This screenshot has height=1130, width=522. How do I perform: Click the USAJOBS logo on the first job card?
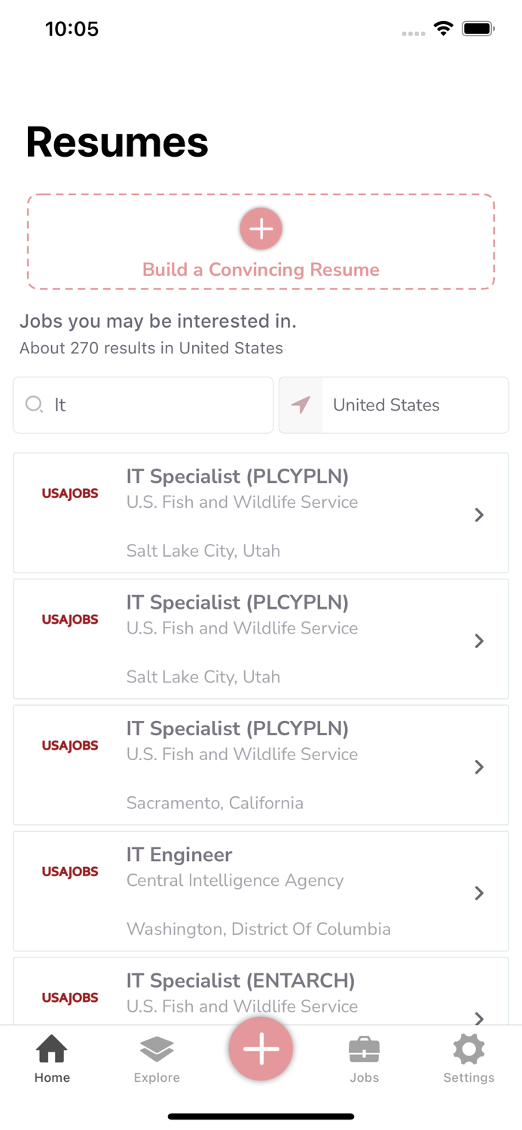point(70,493)
